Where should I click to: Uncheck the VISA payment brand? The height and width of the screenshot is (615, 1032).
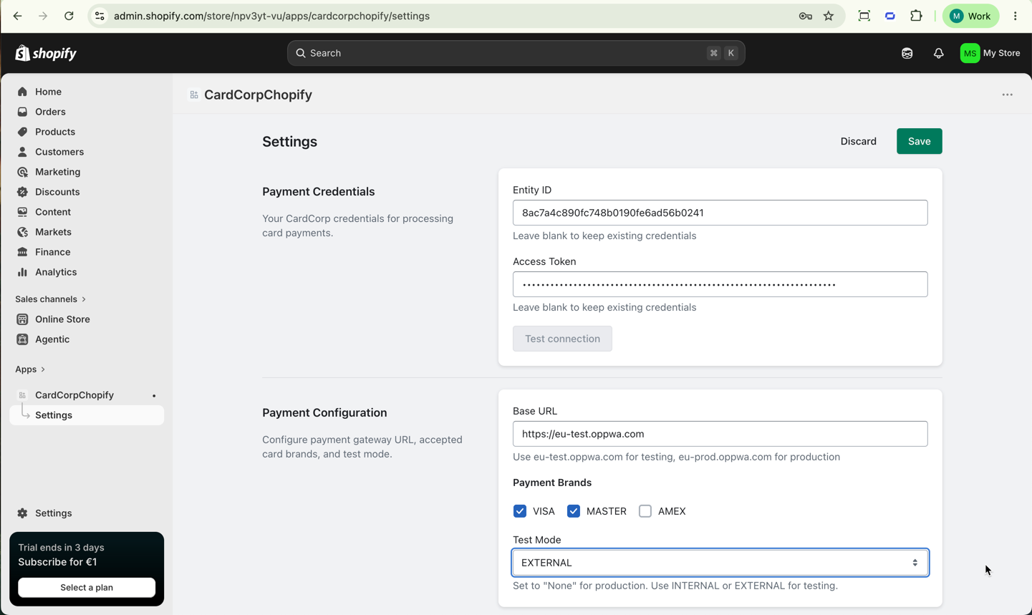520,511
